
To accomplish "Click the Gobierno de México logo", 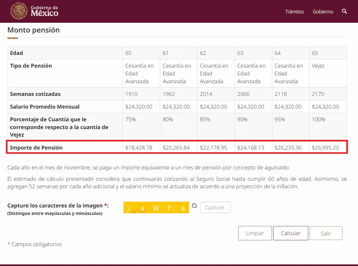I will pos(34,11).
